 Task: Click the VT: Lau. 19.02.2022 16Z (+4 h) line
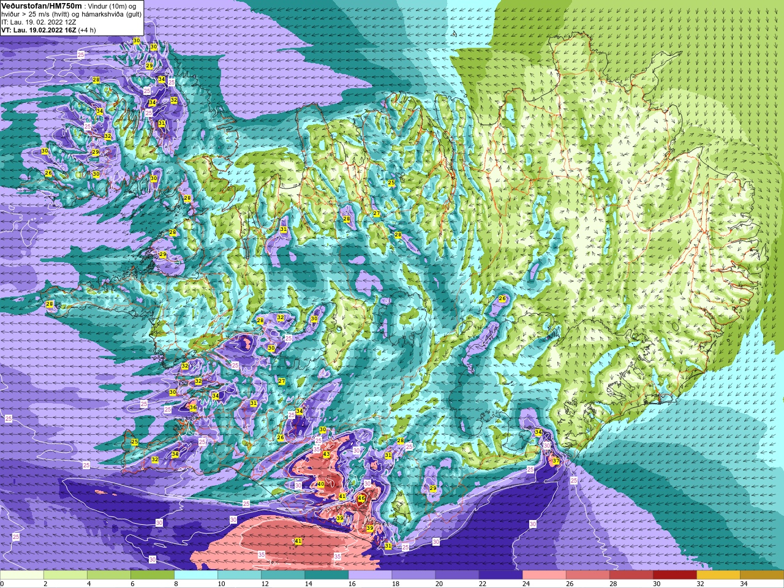tap(48, 29)
